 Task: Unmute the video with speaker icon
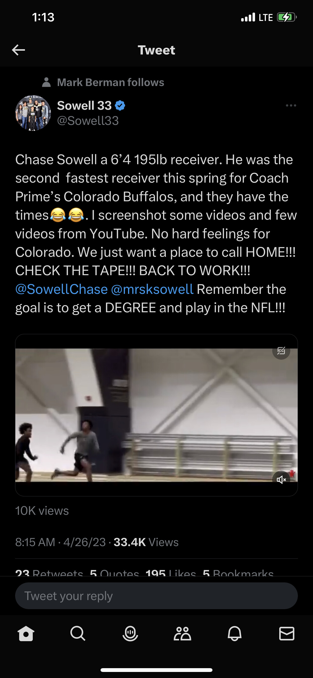tap(281, 479)
